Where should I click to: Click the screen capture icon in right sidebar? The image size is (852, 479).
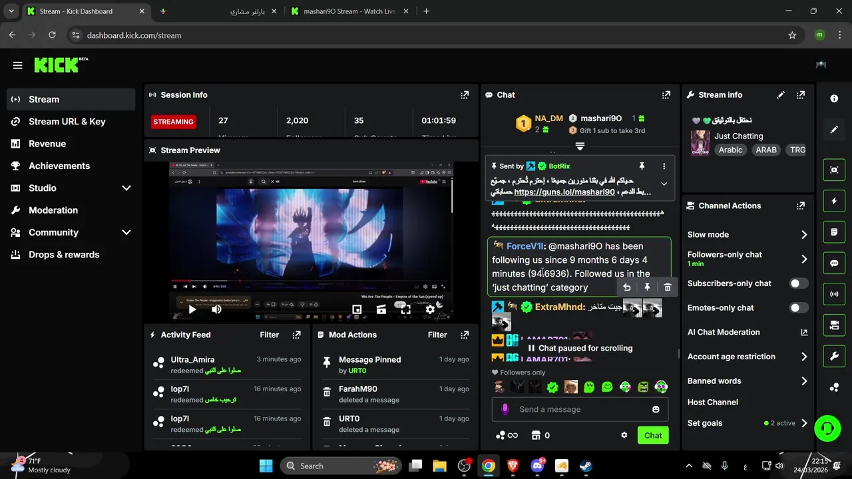tap(834, 170)
